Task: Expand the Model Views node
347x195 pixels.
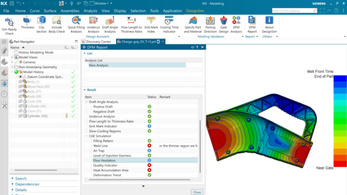Action: [12, 57]
